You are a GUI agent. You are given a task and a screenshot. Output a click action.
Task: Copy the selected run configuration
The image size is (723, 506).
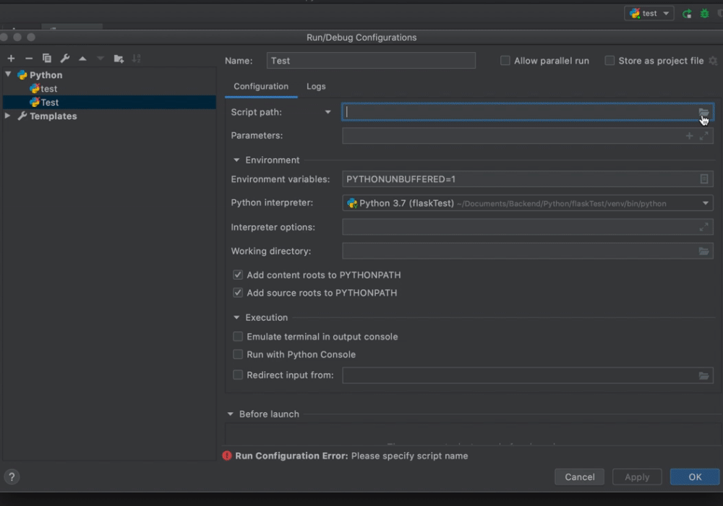click(x=46, y=59)
